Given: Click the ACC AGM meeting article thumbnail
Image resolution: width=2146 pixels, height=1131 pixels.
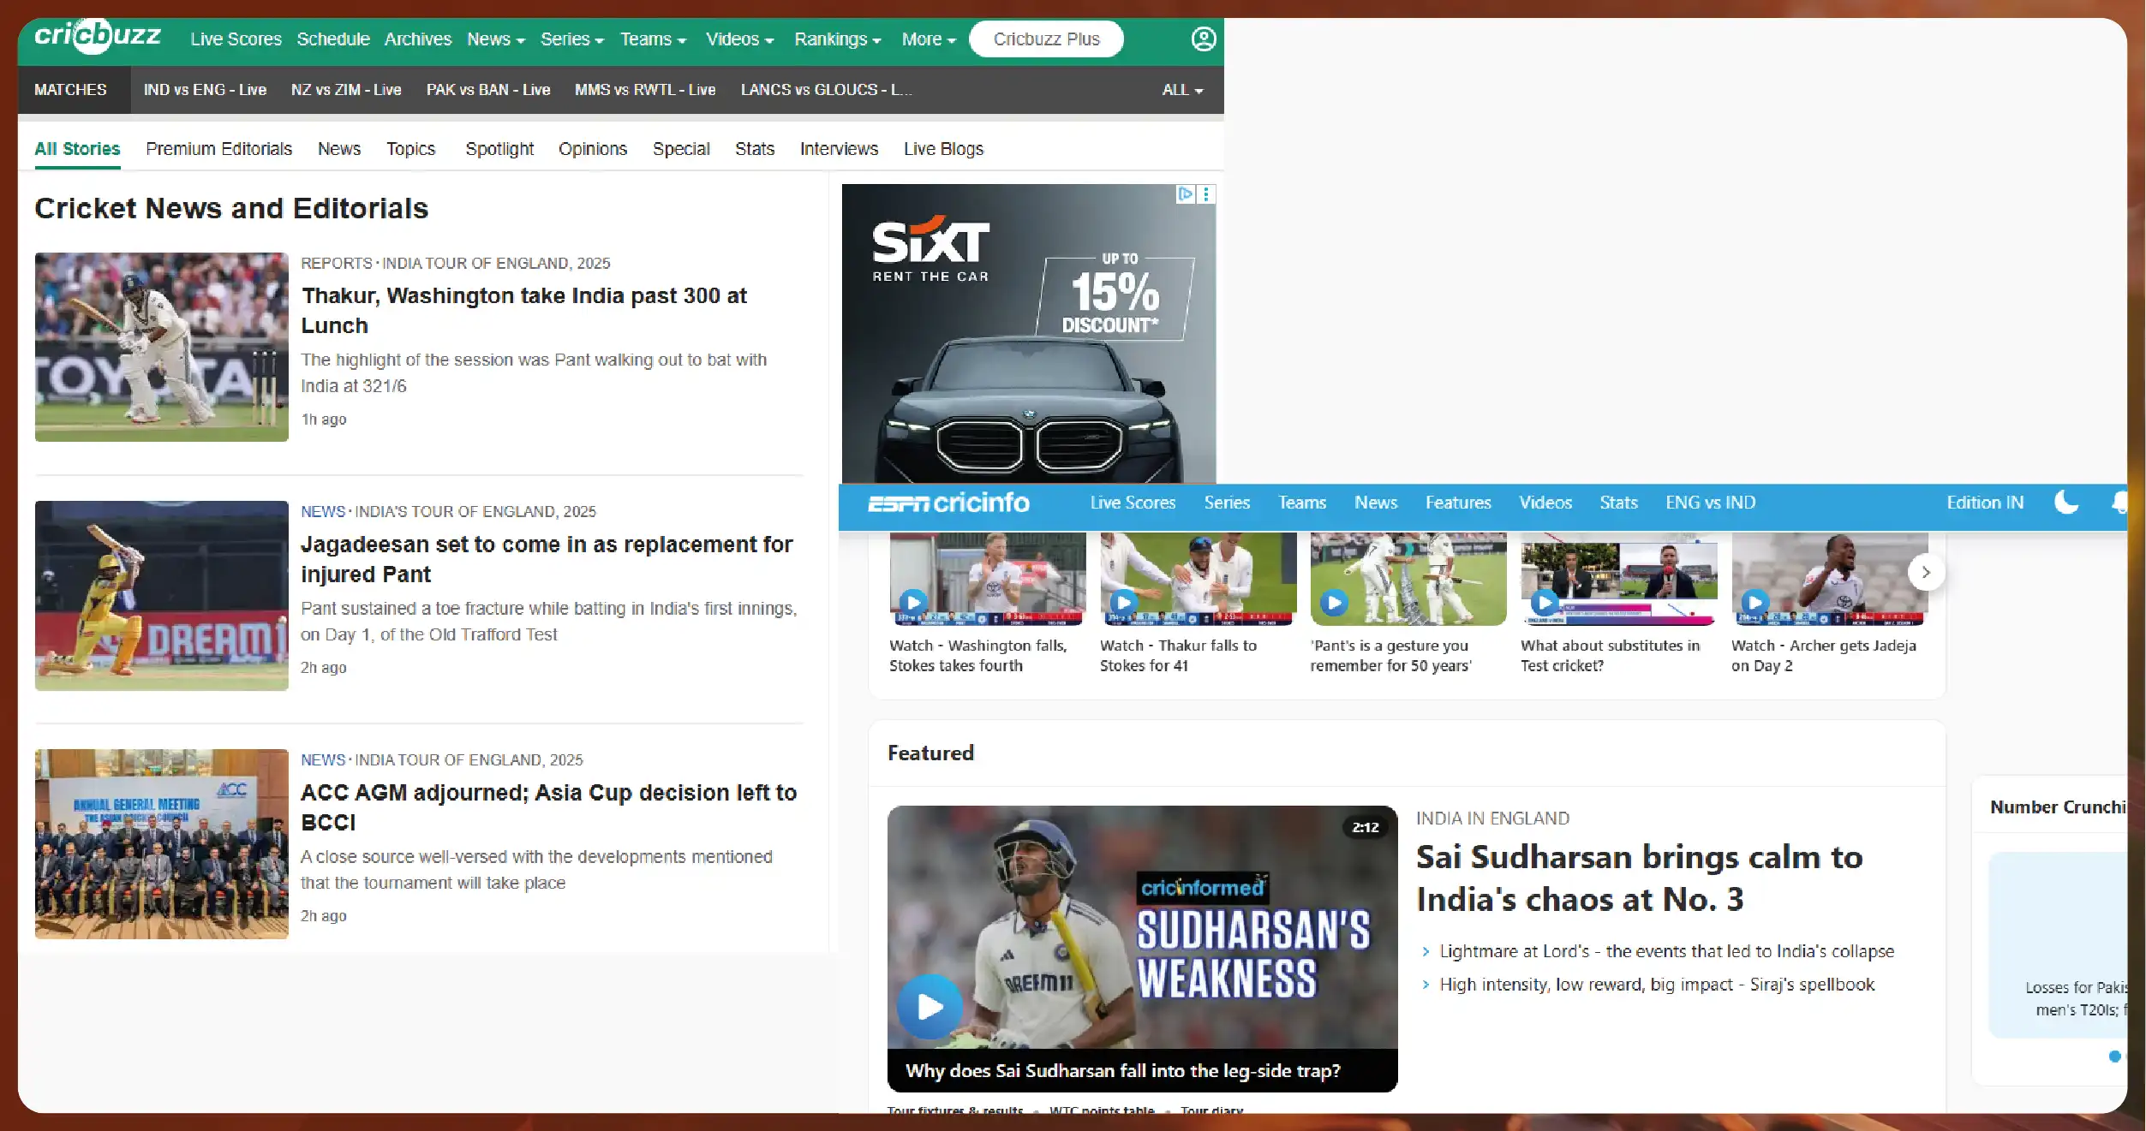Looking at the screenshot, I should (x=161, y=843).
